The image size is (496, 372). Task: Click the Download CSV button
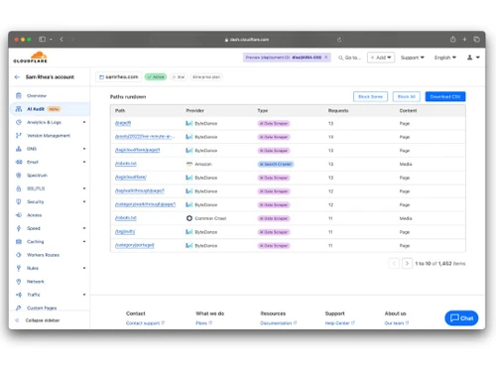coord(445,96)
